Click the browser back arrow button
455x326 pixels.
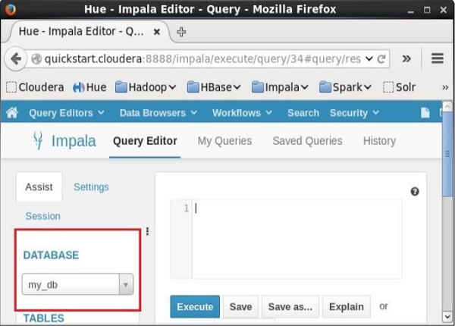click(16, 58)
